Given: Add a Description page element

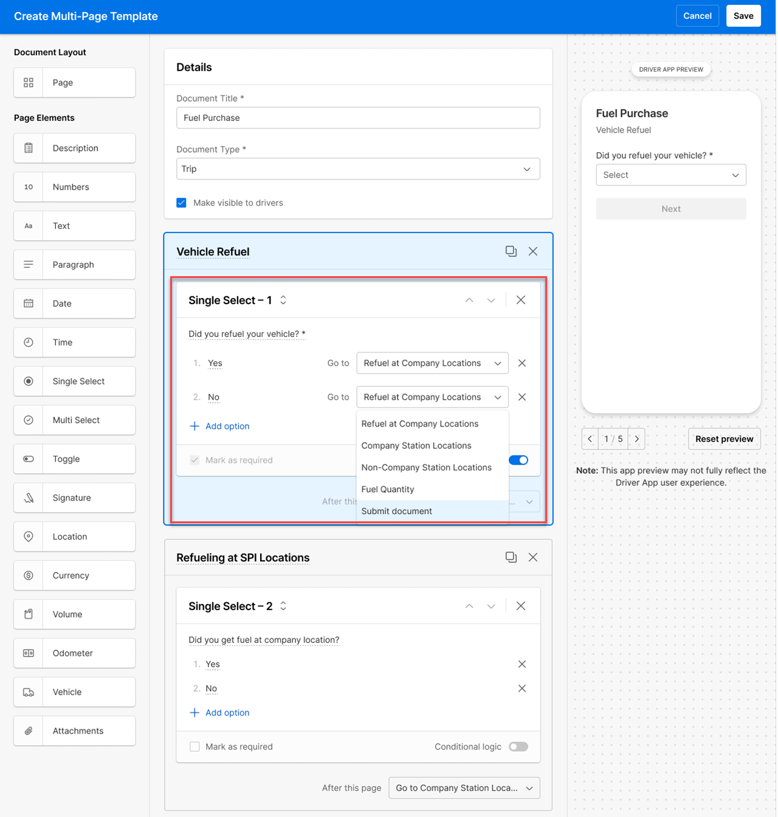Looking at the screenshot, I should pyautogui.click(x=74, y=148).
